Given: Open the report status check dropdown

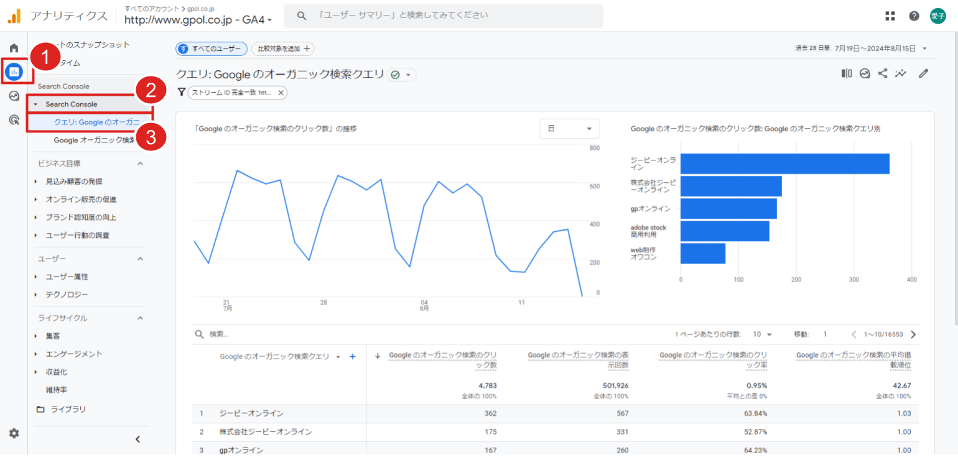Looking at the screenshot, I should coord(402,75).
